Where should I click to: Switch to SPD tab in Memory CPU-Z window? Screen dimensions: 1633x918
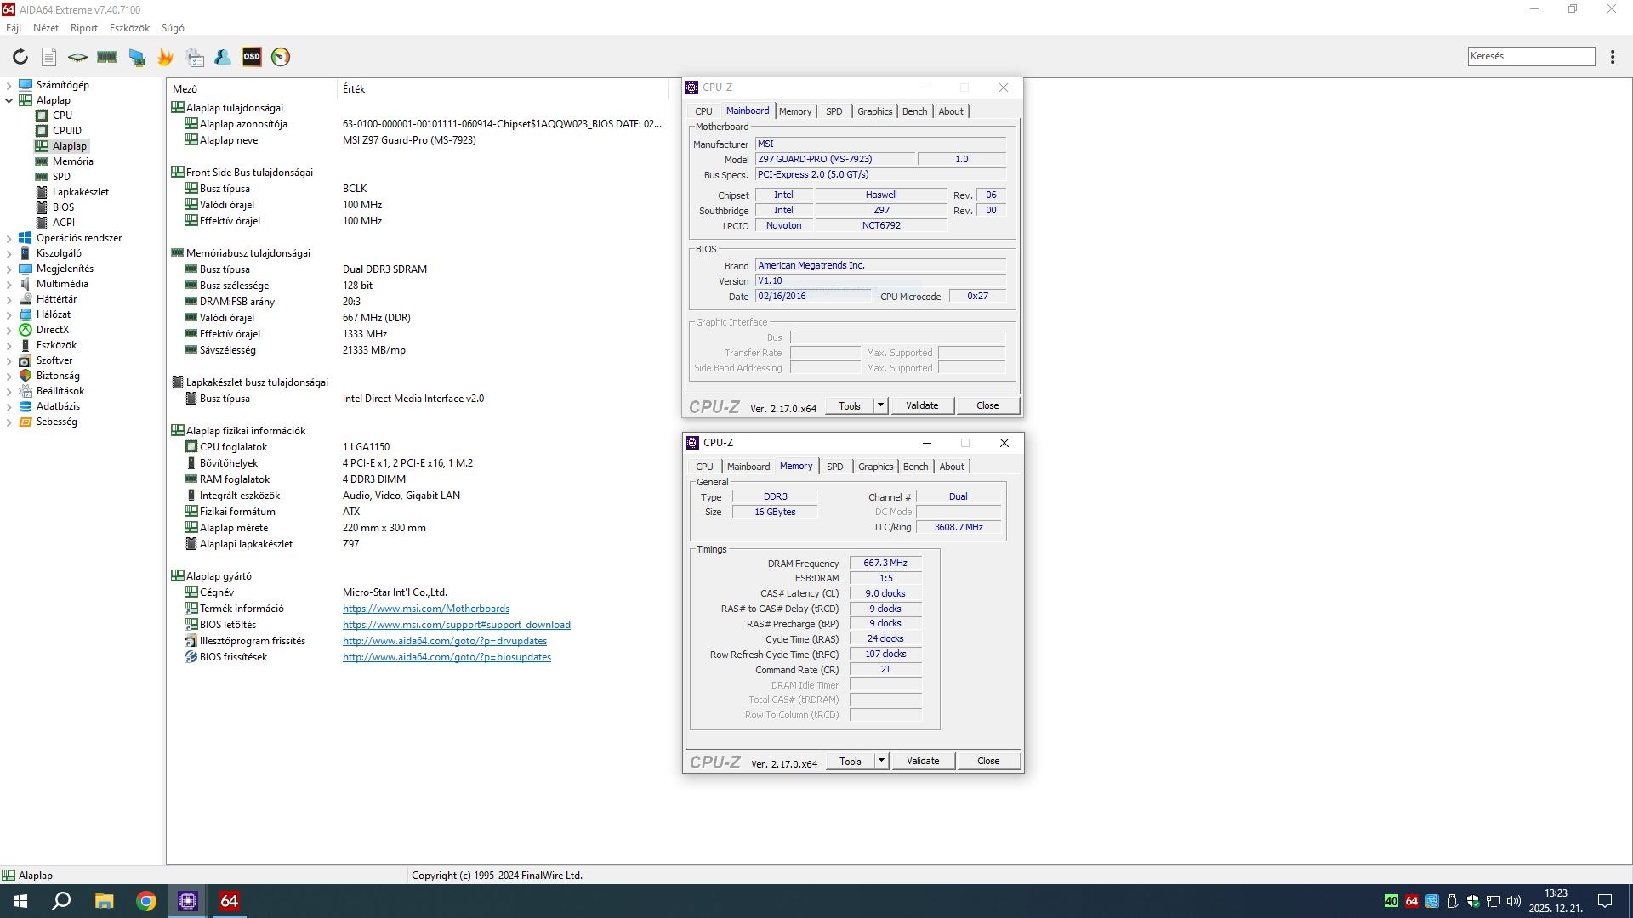coord(834,467)
